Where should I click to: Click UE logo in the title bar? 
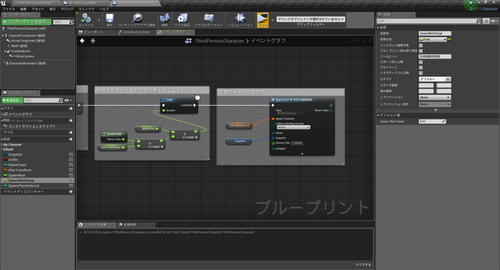pyautogui.click(x=3, y=3)
